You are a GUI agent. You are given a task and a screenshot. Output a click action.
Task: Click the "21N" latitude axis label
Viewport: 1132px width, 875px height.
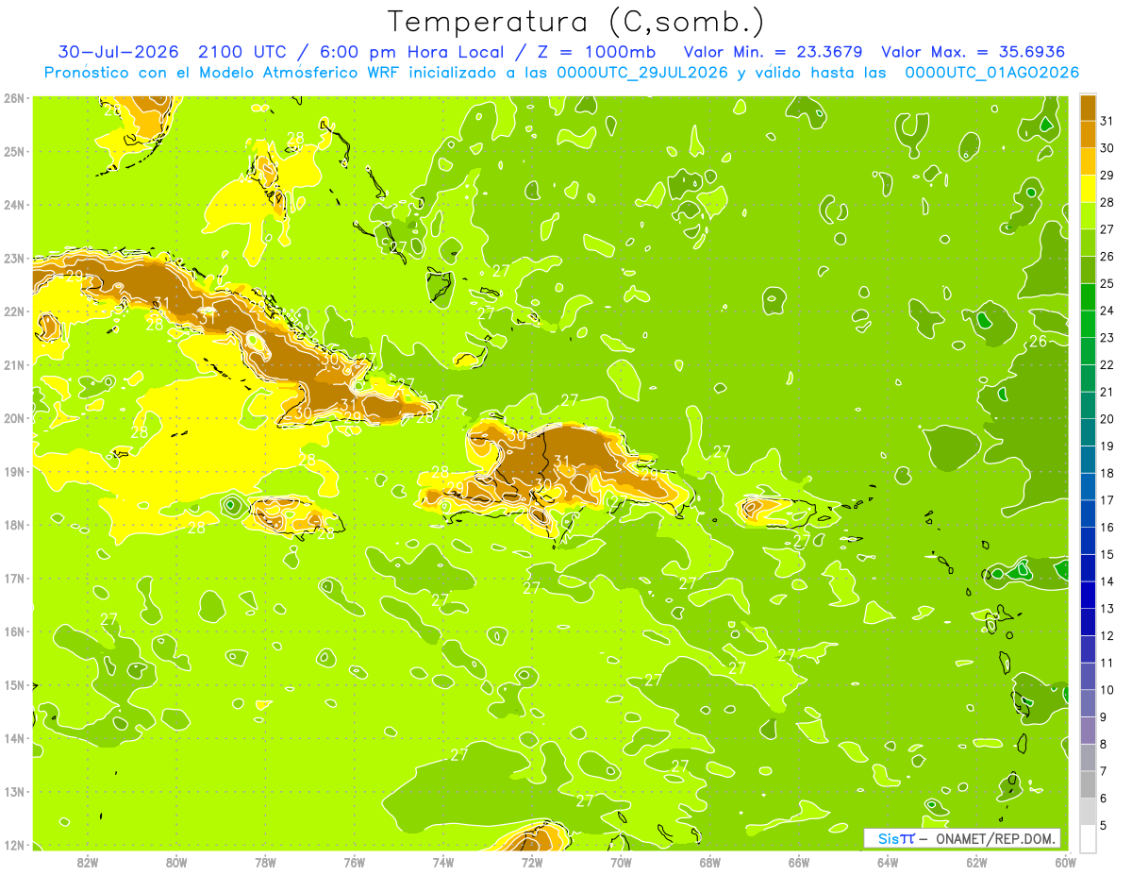tap(14, 364)
